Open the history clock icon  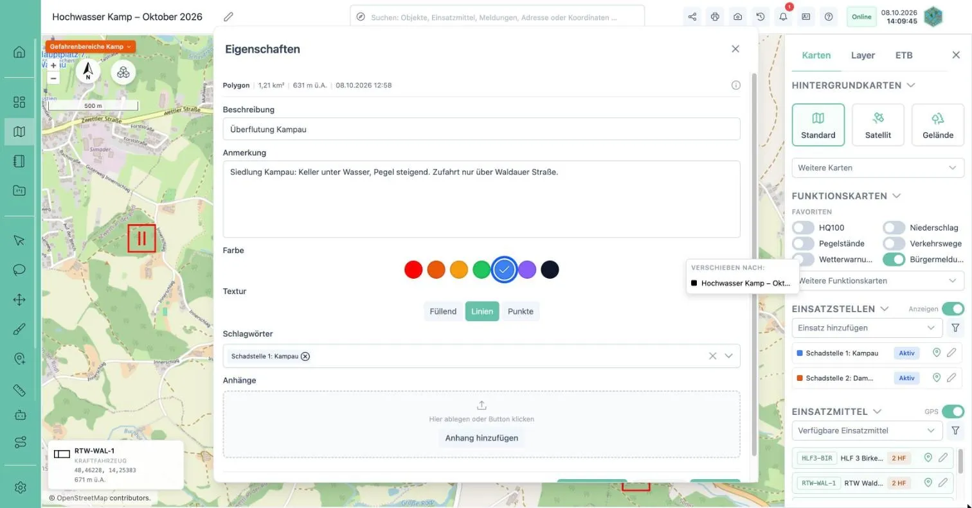760,17
